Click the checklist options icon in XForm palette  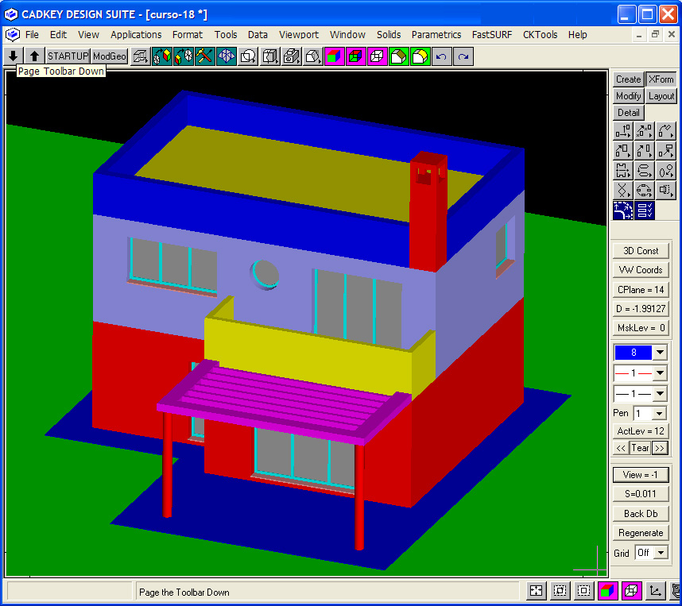coord(645,210)
